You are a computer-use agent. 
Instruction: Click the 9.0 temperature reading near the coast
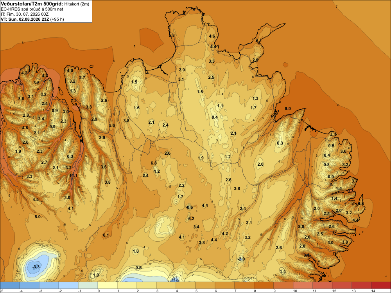click(x=288, y=109)
